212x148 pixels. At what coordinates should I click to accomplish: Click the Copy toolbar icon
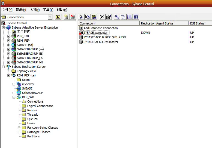tap(88, 17)
